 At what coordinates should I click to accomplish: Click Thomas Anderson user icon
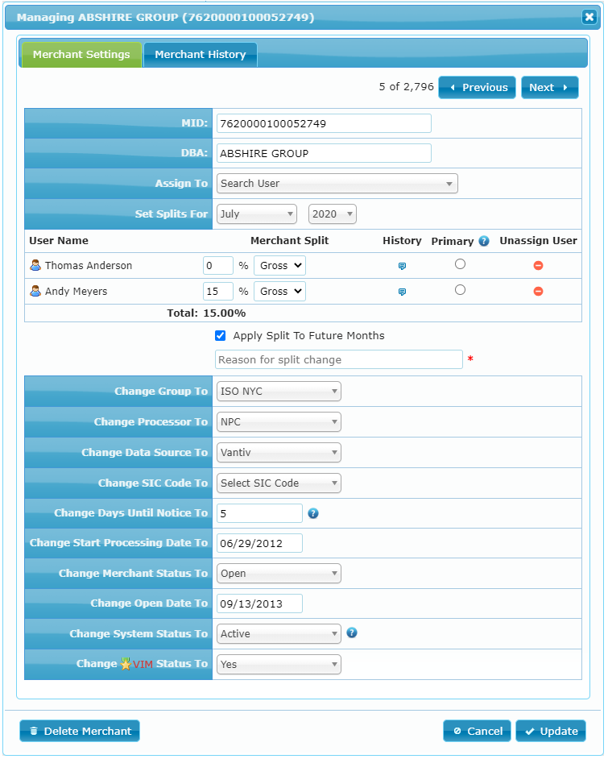tap(35, 265)
